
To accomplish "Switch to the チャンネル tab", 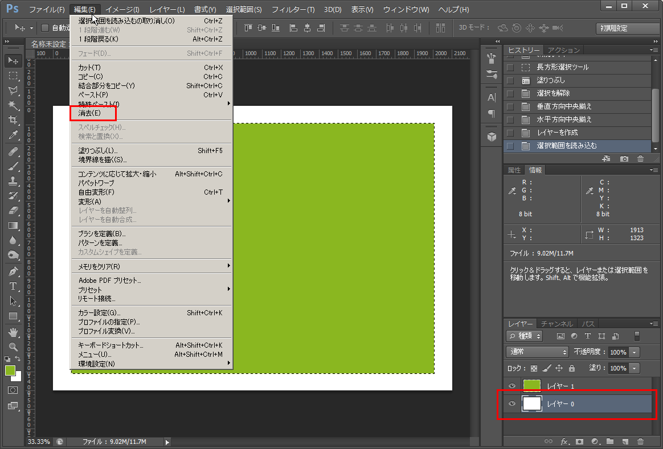I will 557,324.
